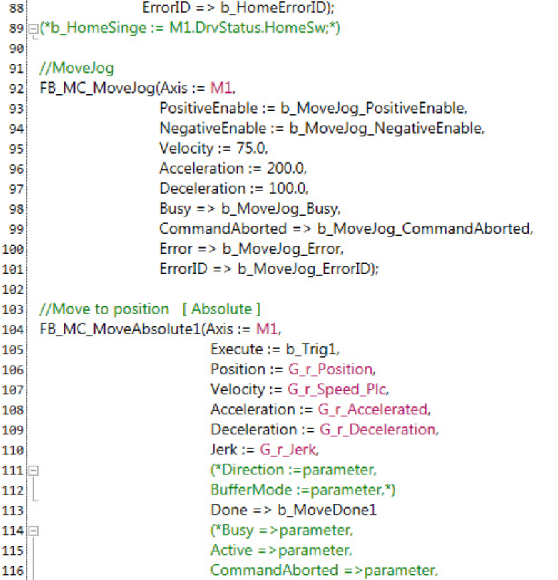Collapse the comment fold at line 89
This screenshot has width=558, height=580.
click(x=34, y=29)
